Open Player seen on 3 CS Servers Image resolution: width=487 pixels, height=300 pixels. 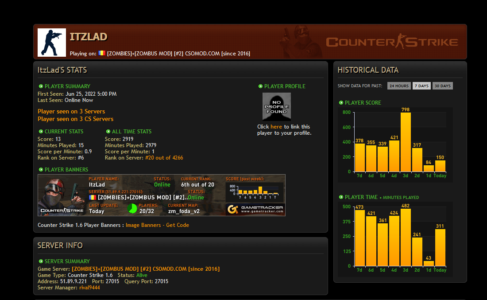click(75, 119)
